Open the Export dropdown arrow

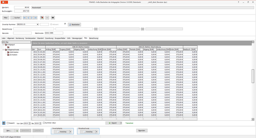pyautogui.click(x=121, y=123)
